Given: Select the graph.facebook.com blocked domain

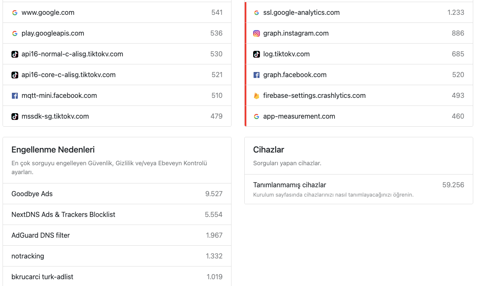Looking at the screenshot, I should [295, 75].
